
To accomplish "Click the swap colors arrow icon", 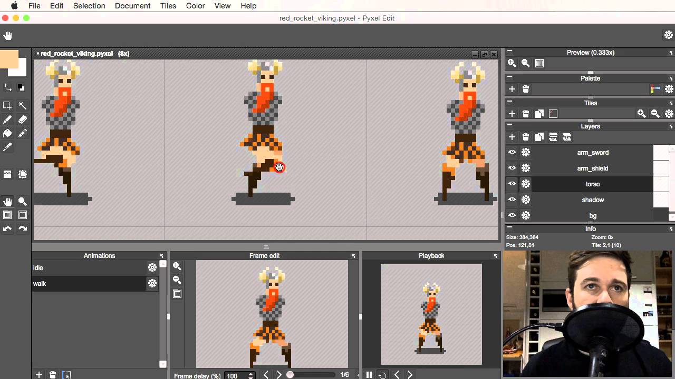I will (x=7, y=87).
